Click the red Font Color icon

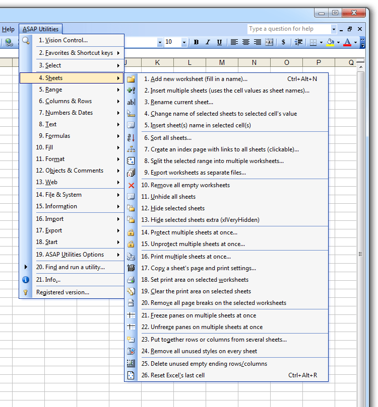[x=347, y=42]
